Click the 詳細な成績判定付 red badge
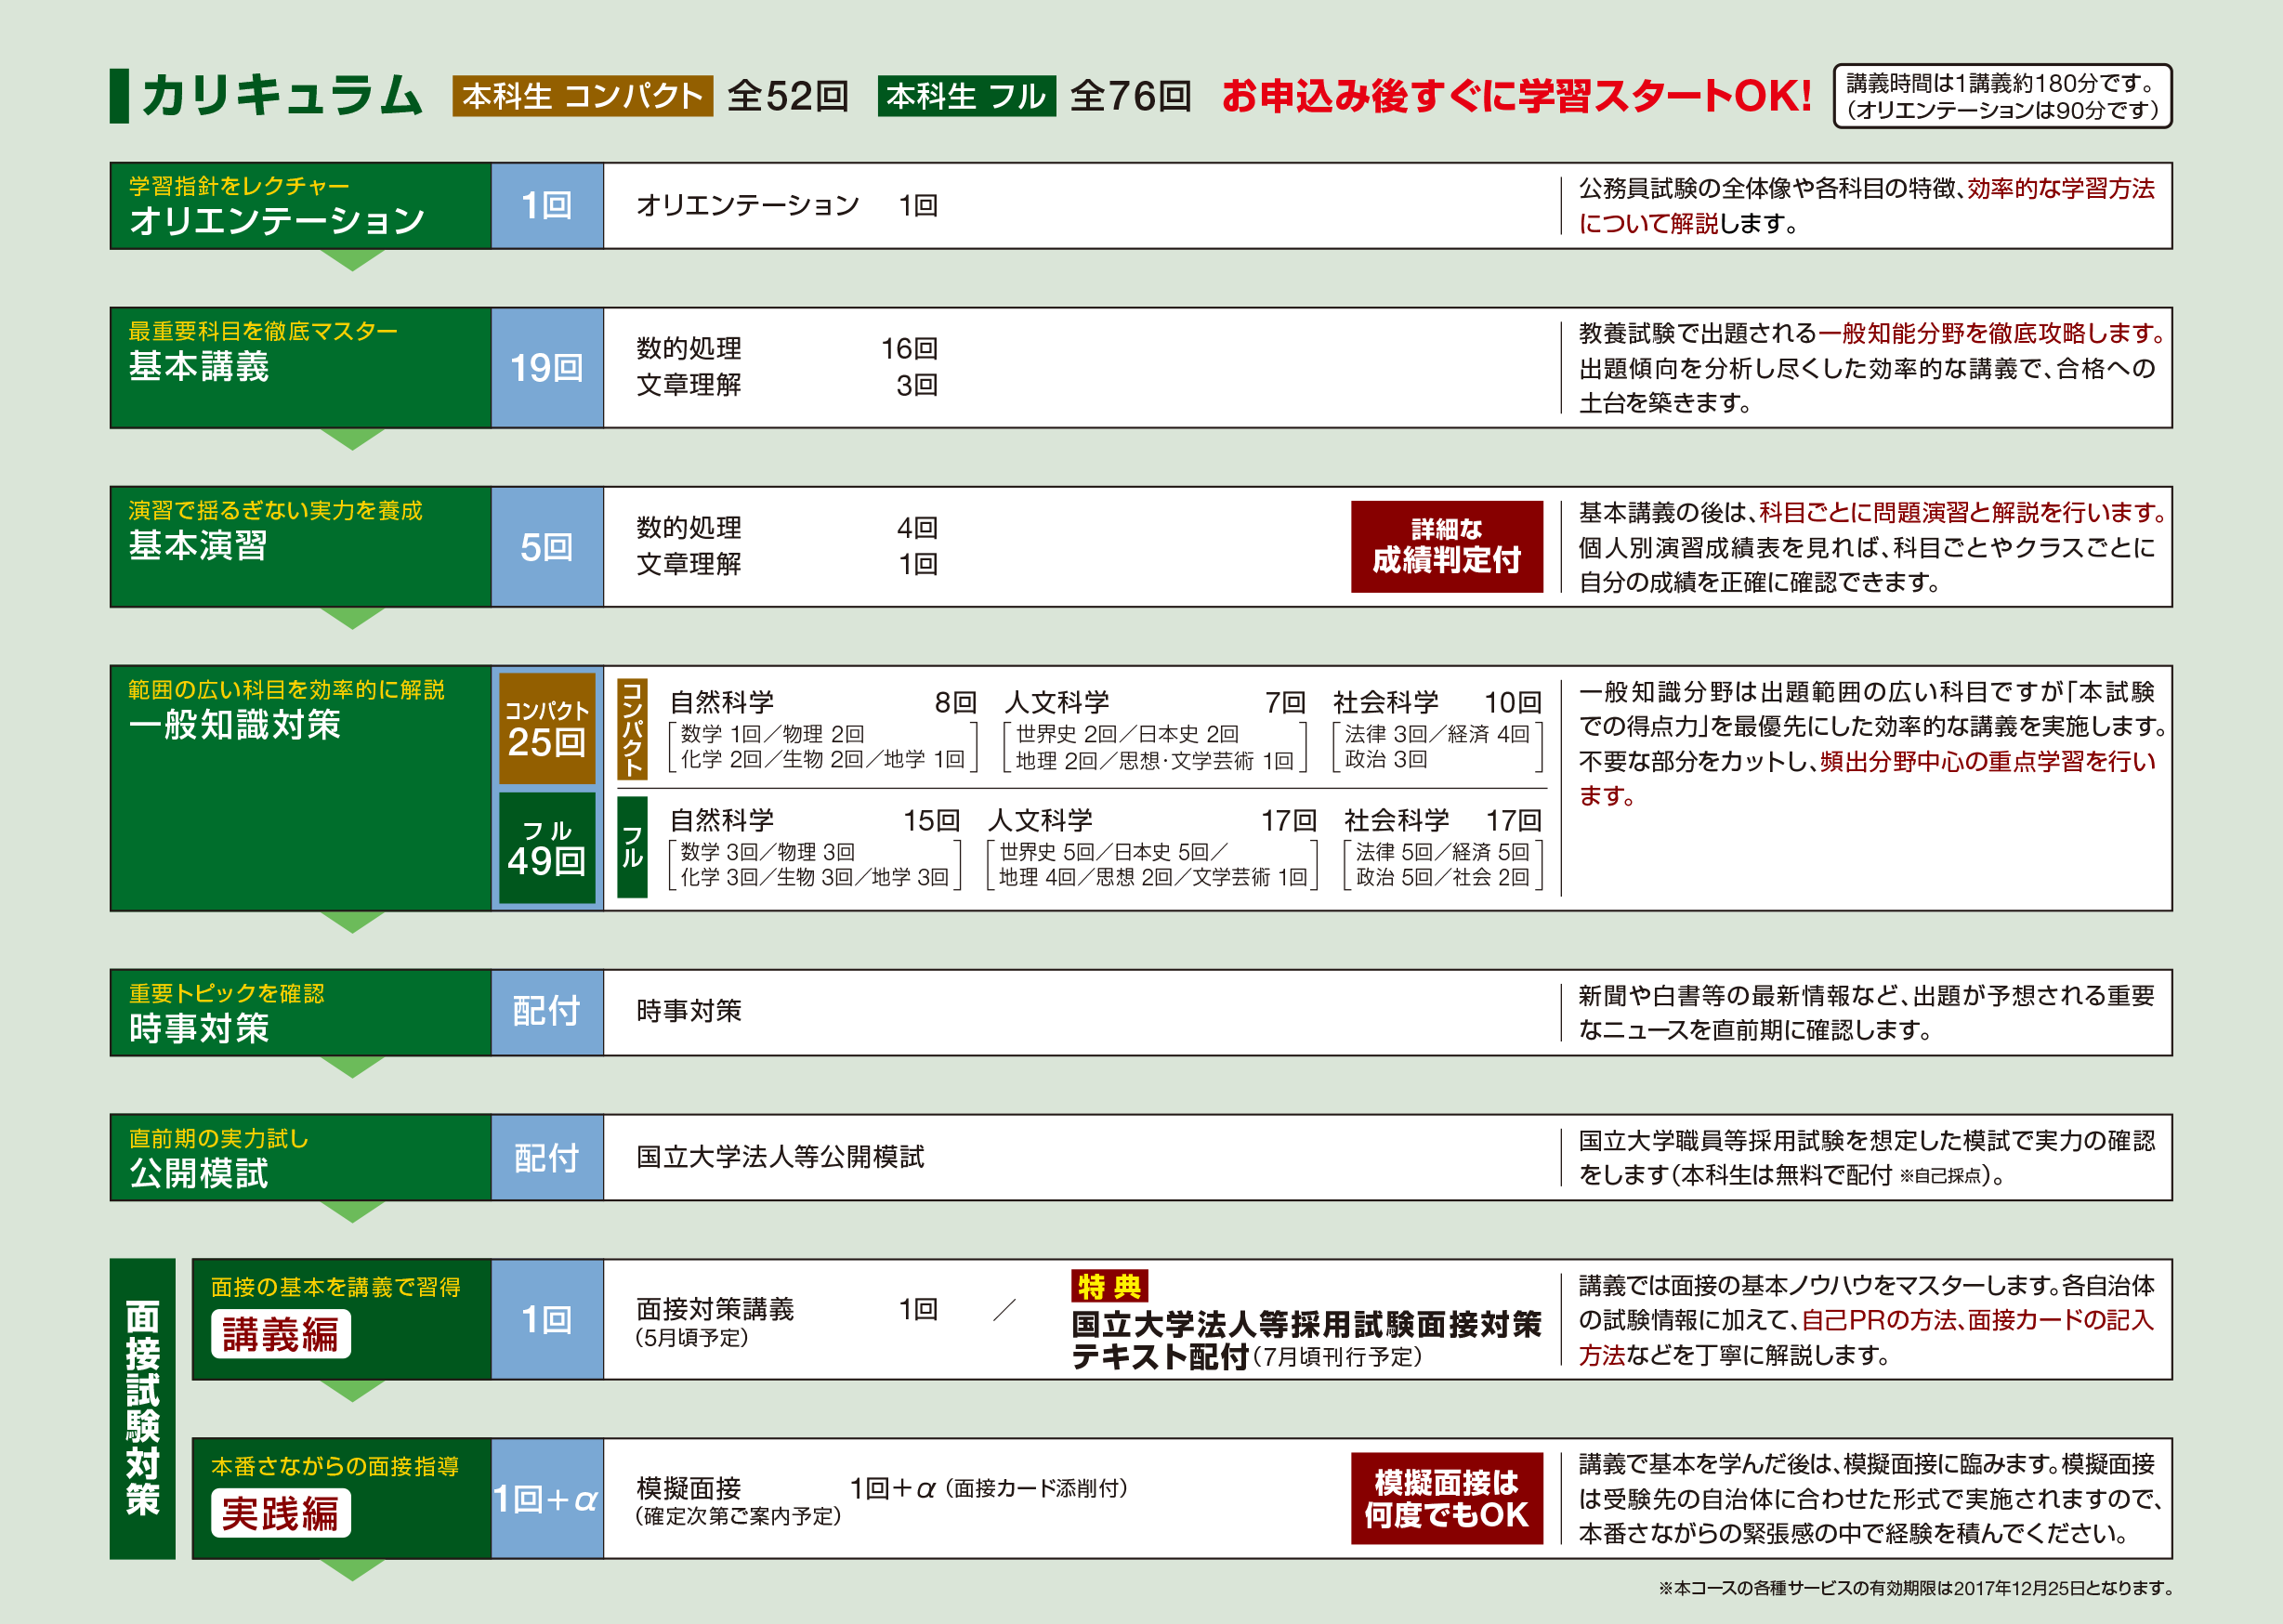This screenshot has width=2283, height=1624. point(1446,547)
